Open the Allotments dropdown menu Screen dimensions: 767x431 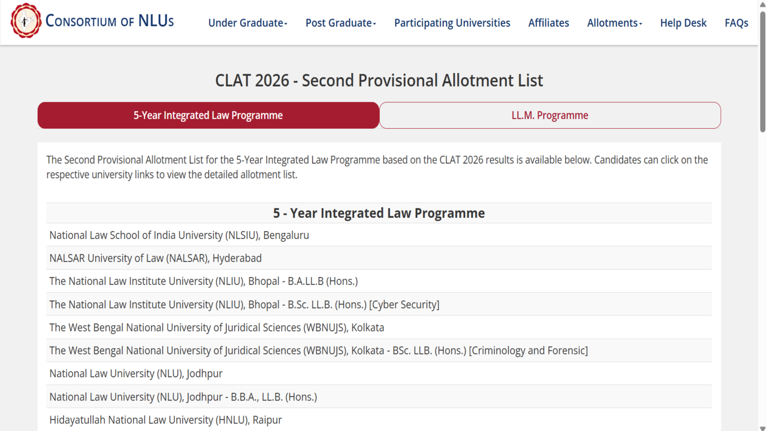tap(614, 23)
